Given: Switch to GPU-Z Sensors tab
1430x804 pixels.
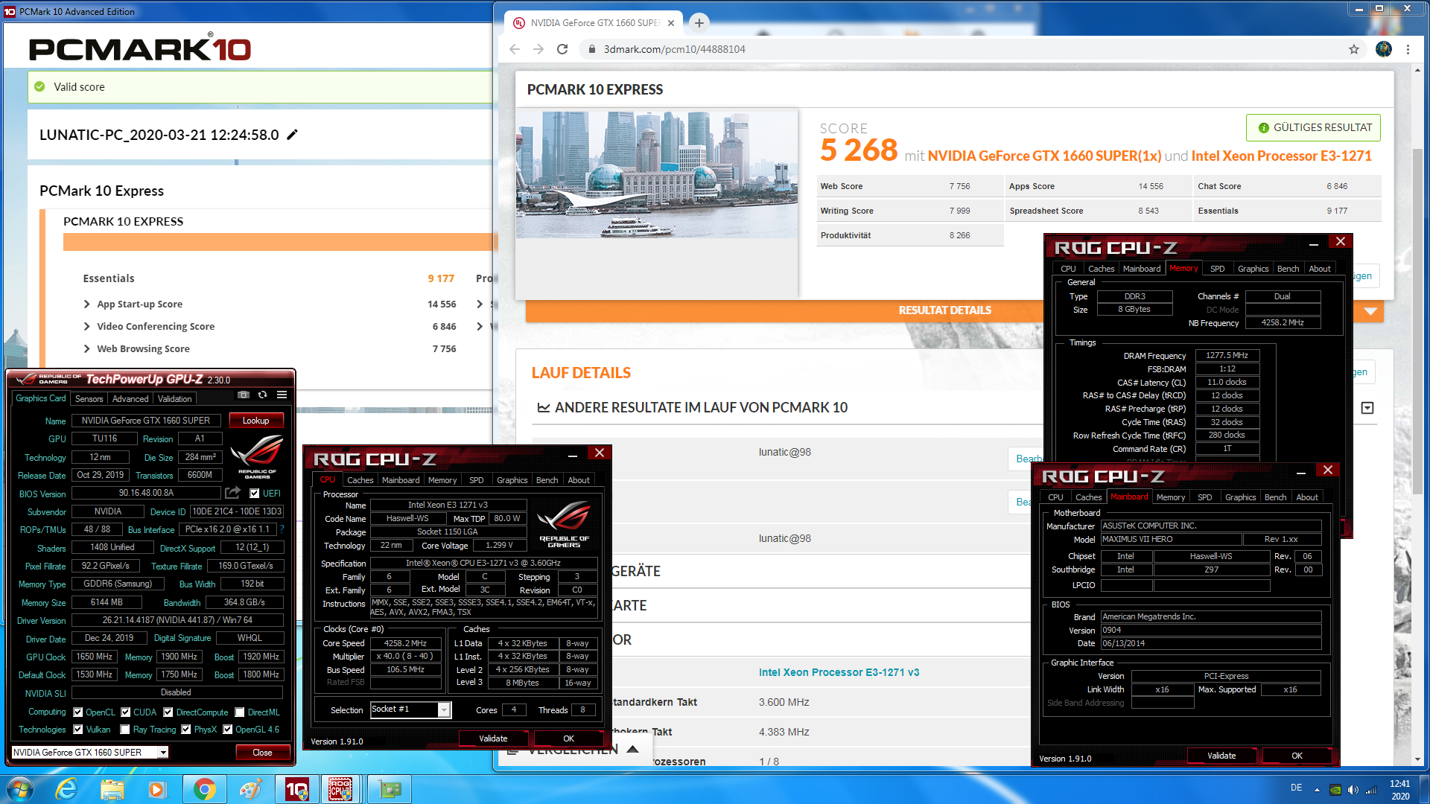Looking at the screenshot, I should tap(89, 399).
